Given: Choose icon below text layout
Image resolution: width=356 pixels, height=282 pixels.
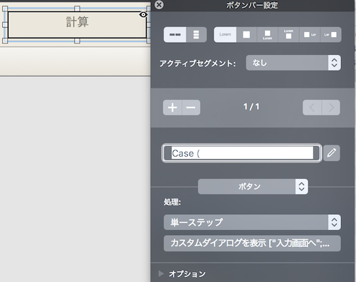Looking at the screenshot, I should point(288,35).
